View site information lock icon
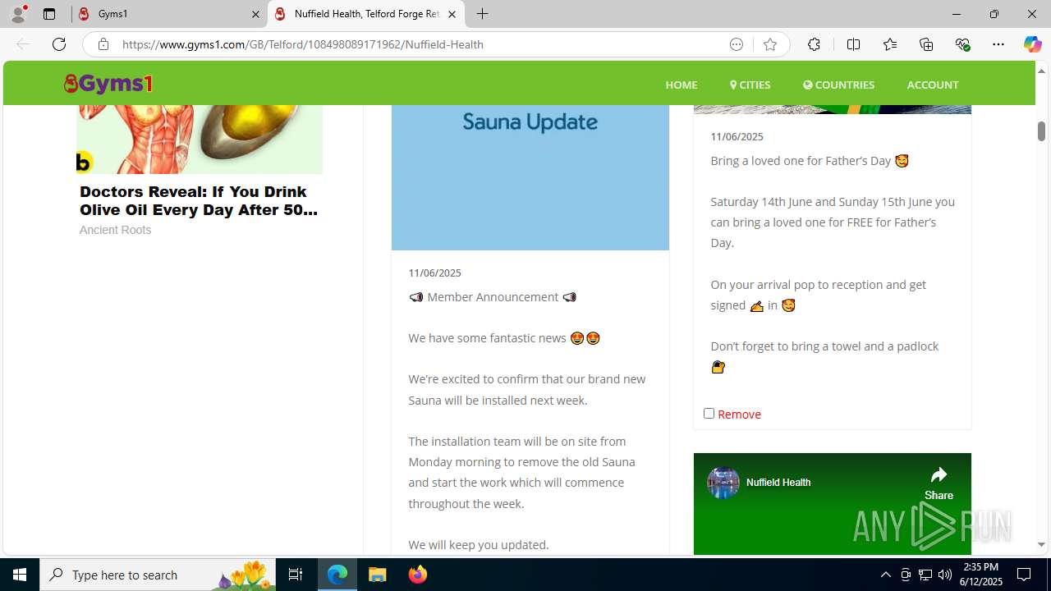1051x591 pixels. [103, 44]
